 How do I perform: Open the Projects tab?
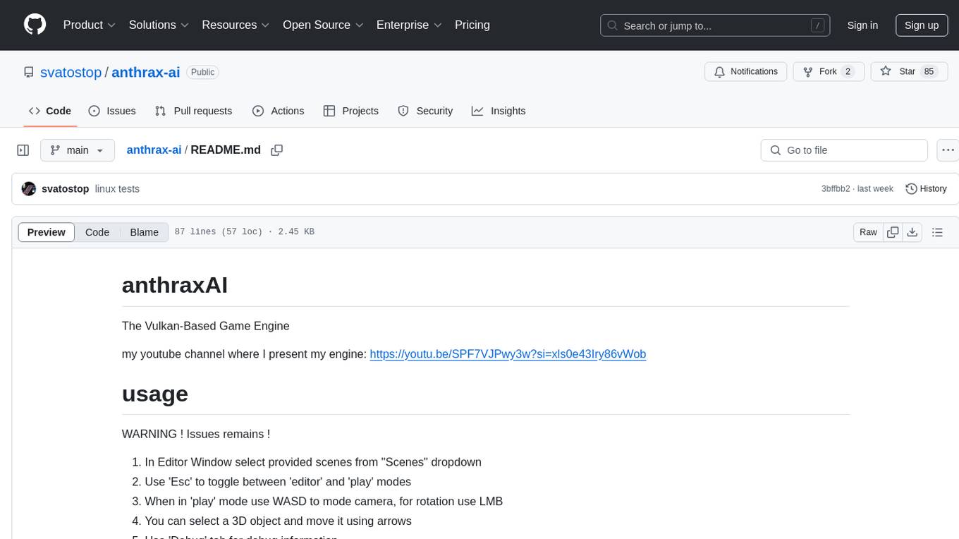350,111
